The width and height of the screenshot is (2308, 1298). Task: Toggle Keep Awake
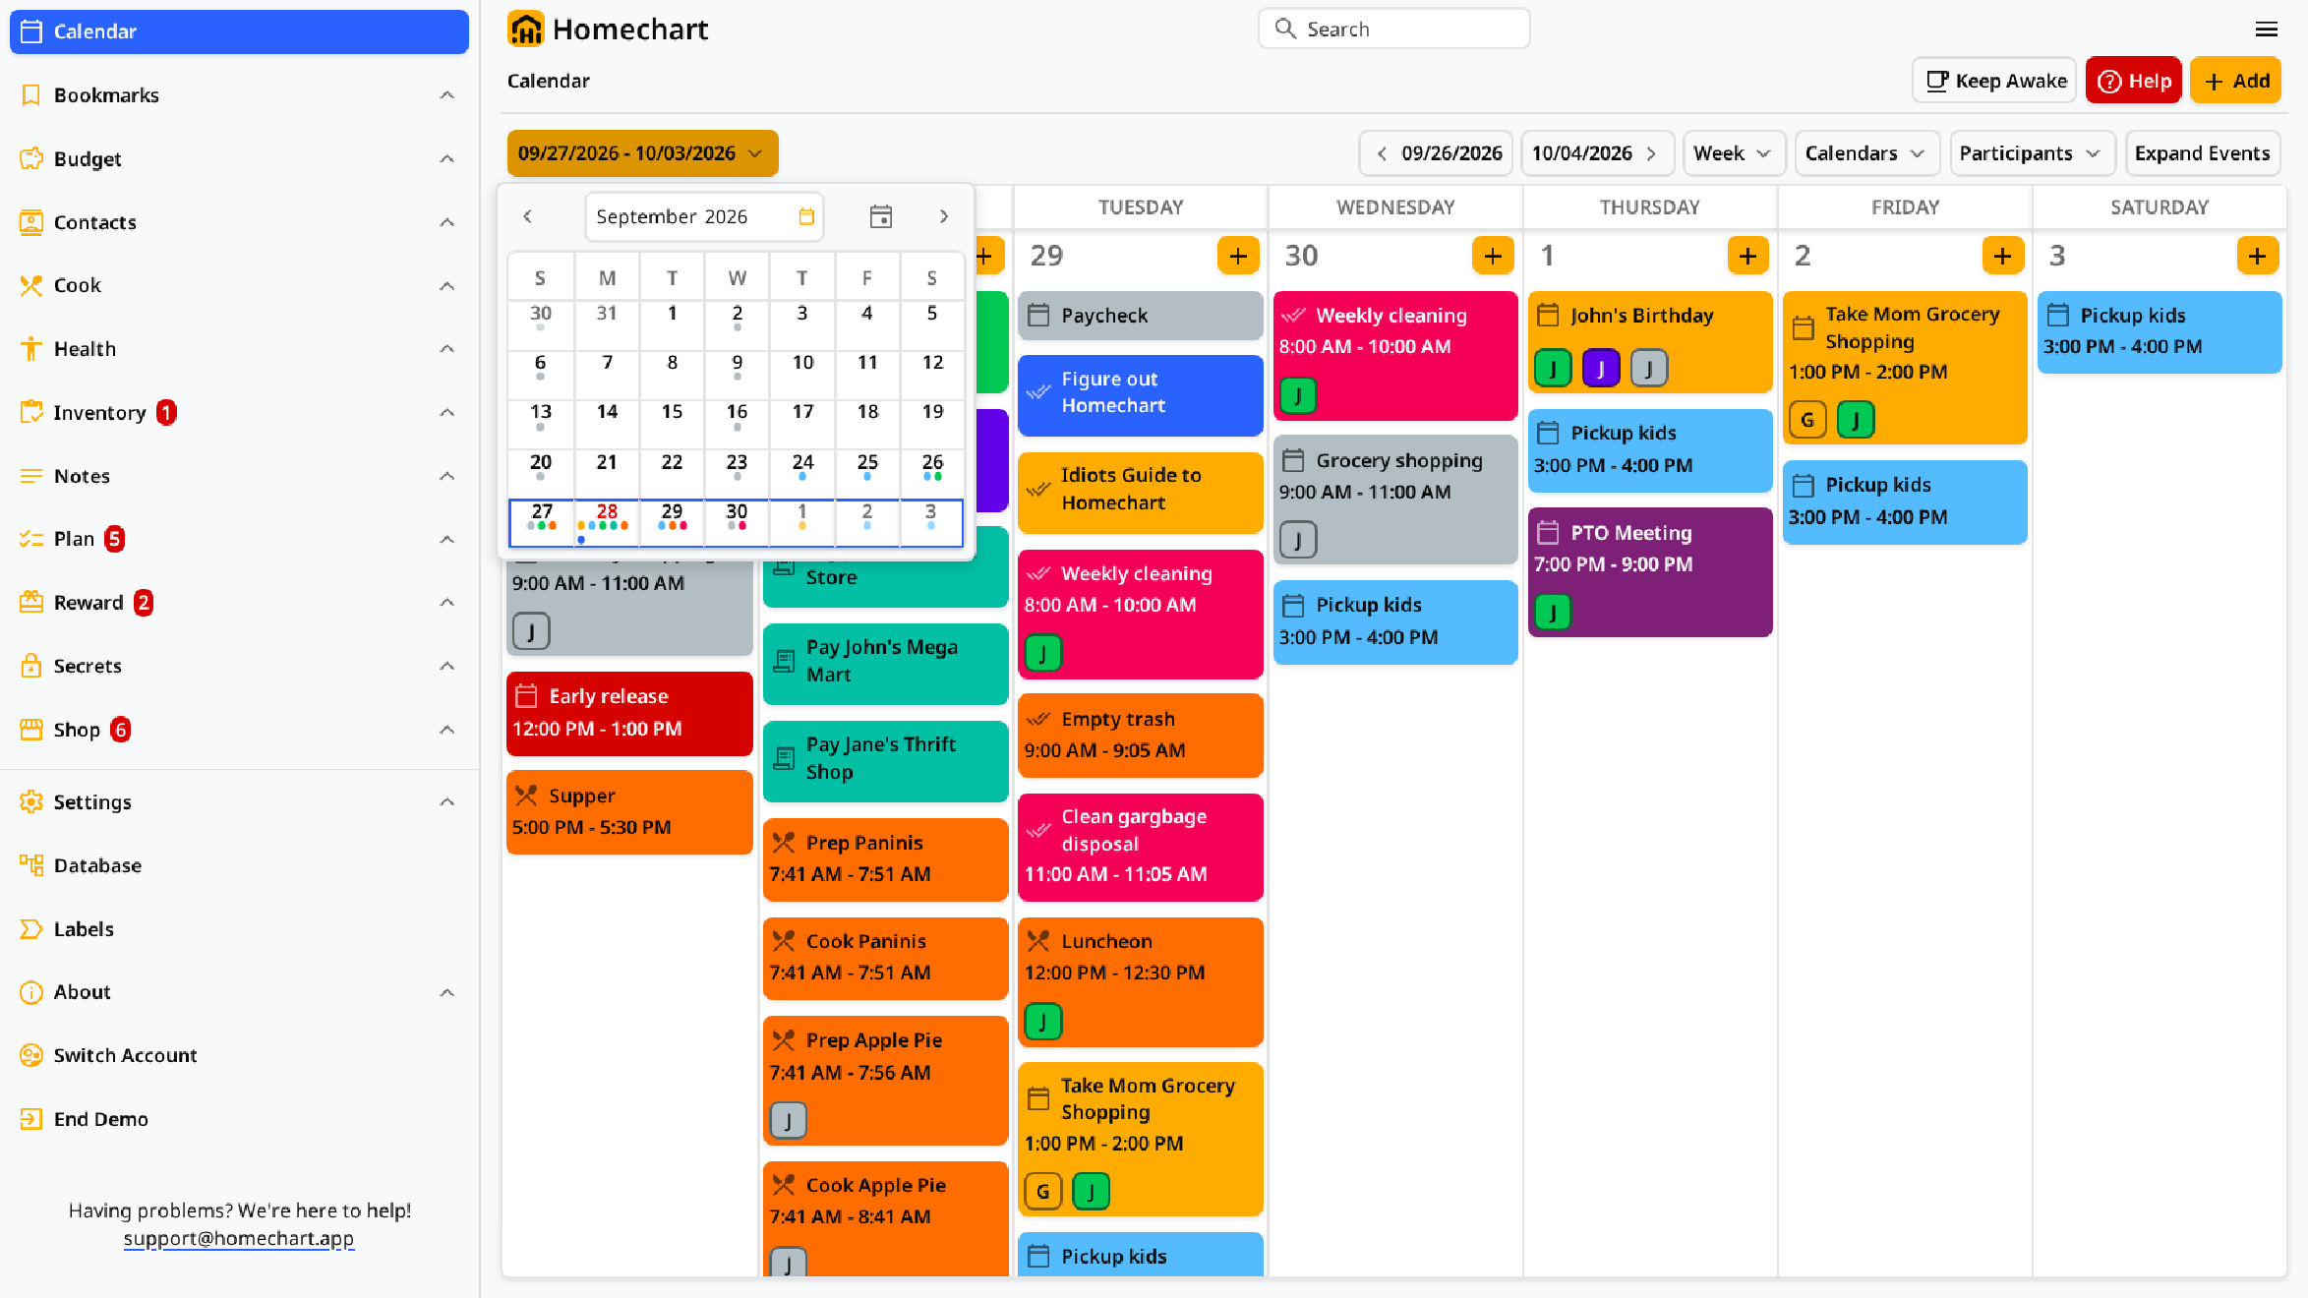tap(1994, 81)
